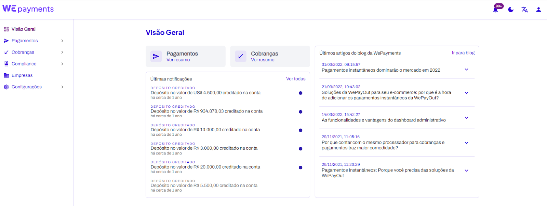Expand article 'Pagamentos instantâneos dominarão o mercado'

466,70
